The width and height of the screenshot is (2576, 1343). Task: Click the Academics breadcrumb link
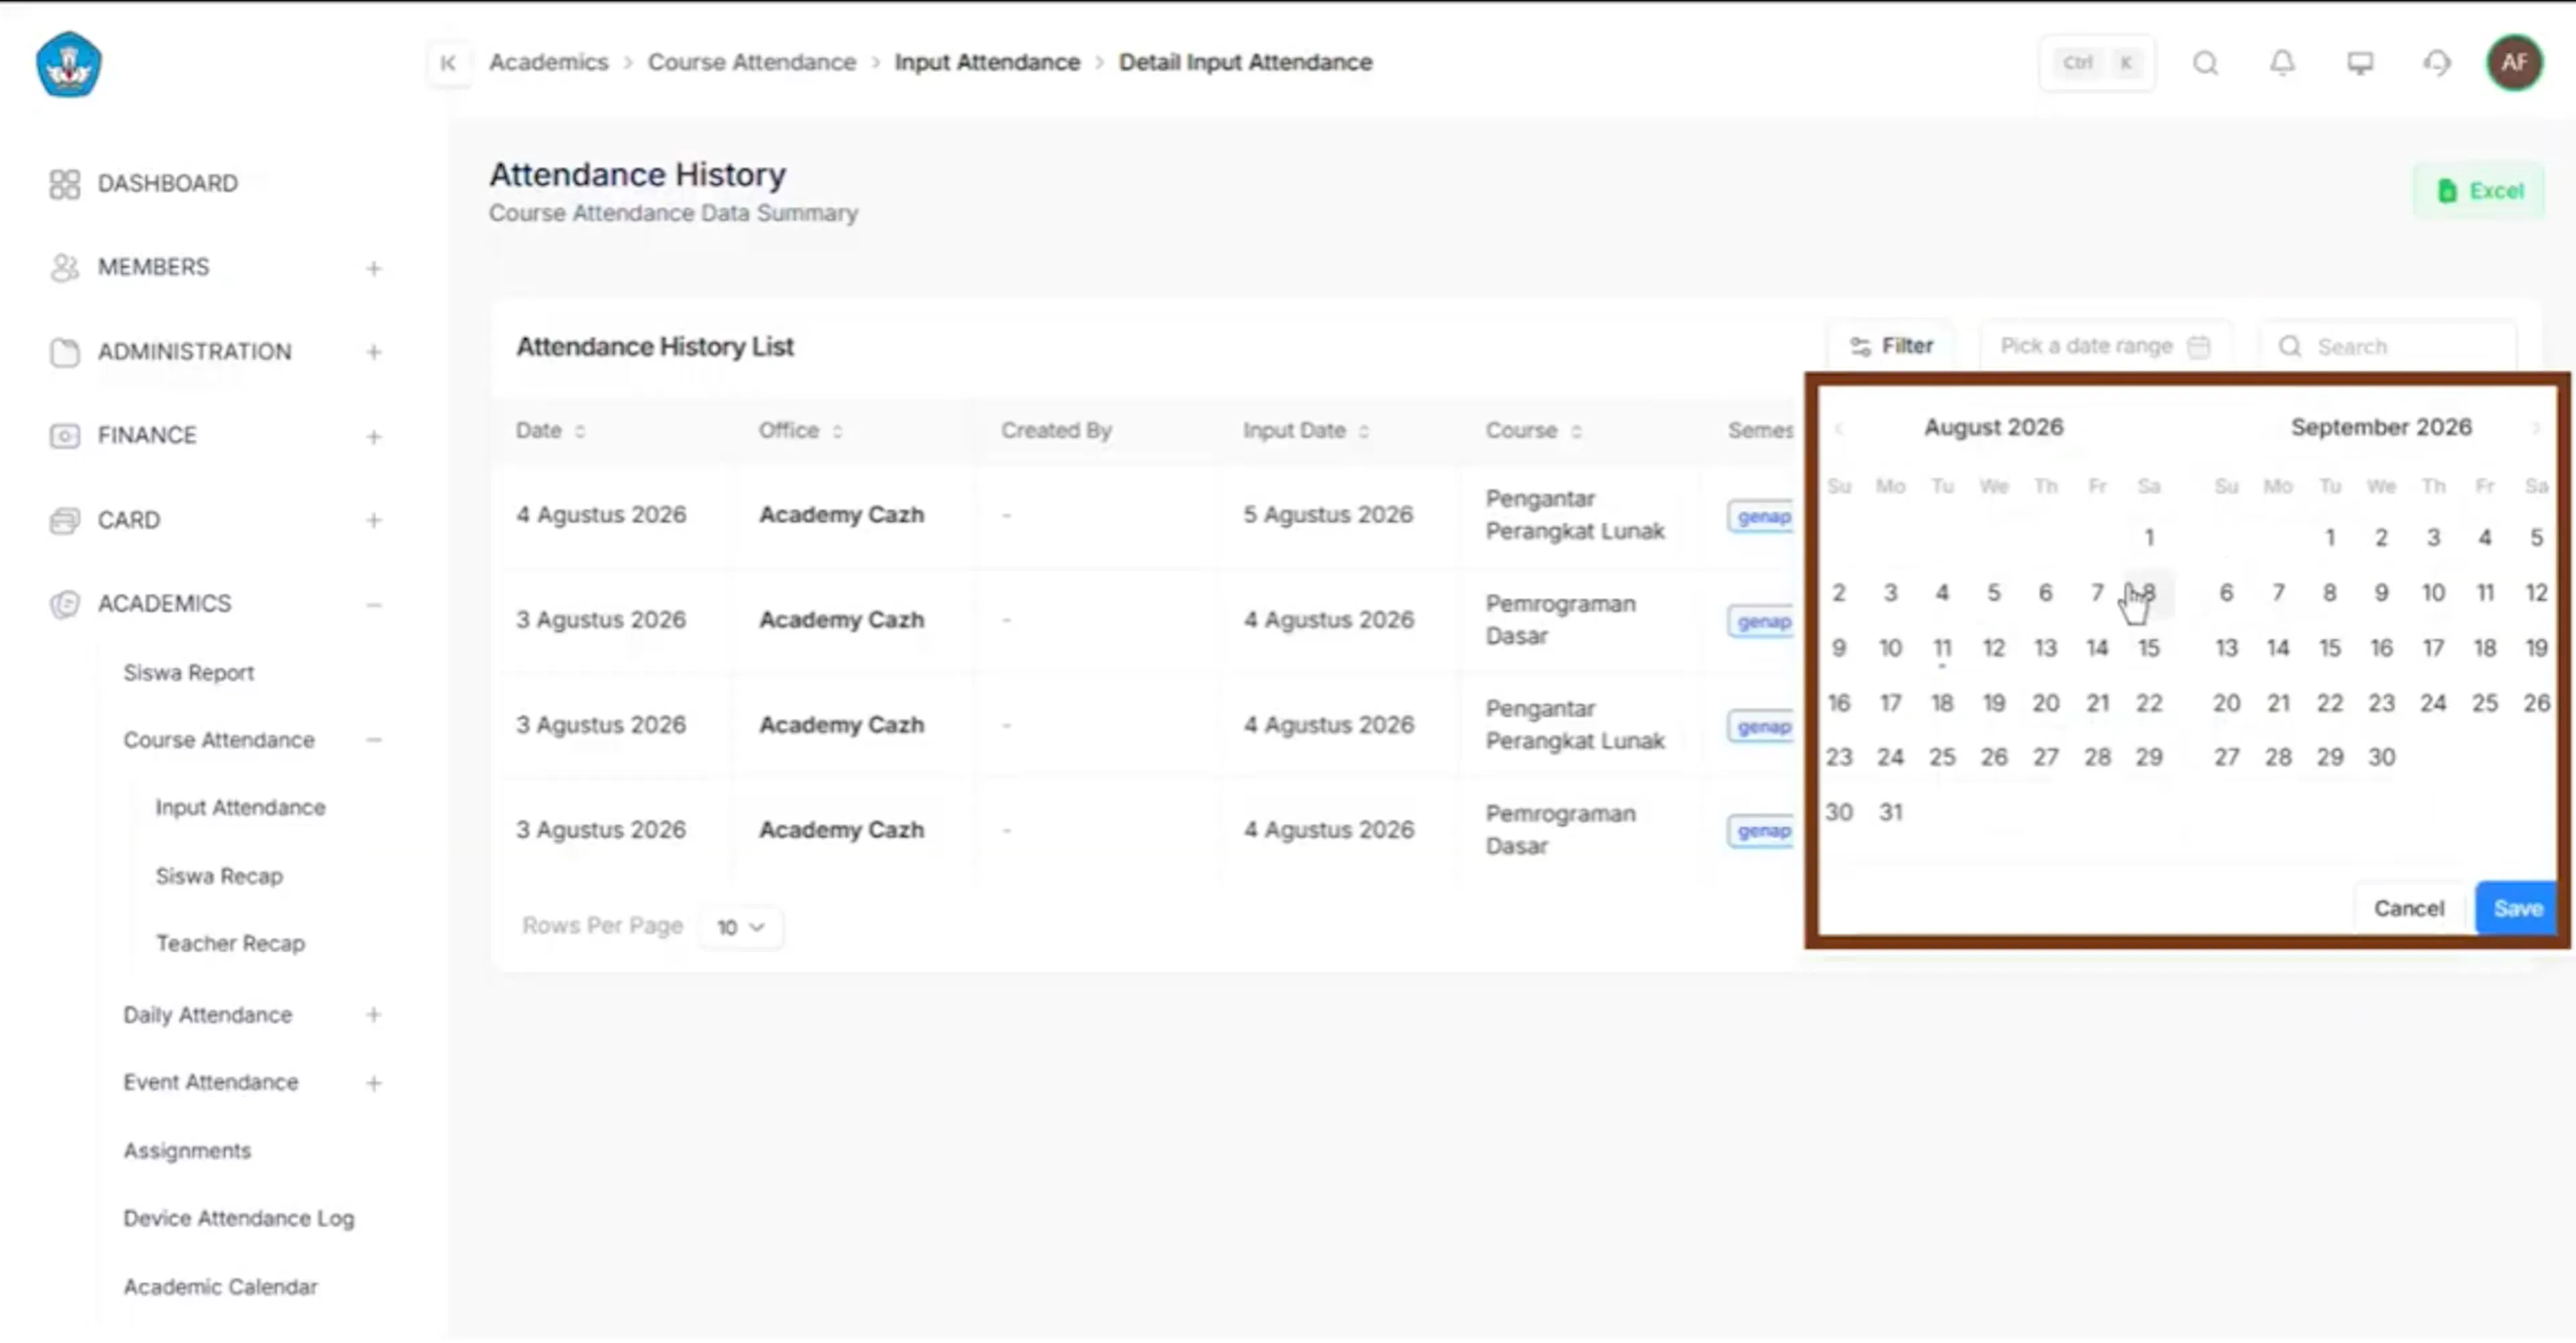[x=548, y=62]
